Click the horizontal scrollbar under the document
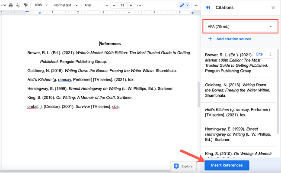Viewport: 281px width, 173px height. pos(86,171)
